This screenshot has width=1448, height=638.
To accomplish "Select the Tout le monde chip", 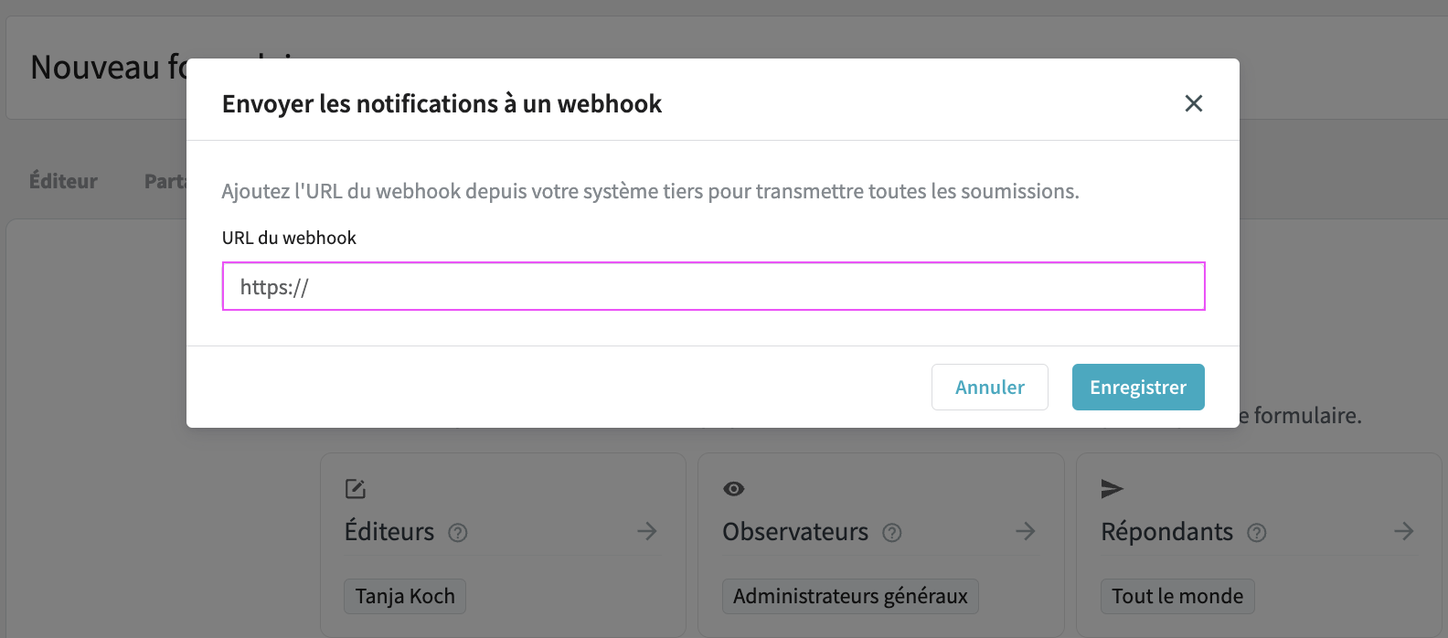I will (x=1177, y=596).
